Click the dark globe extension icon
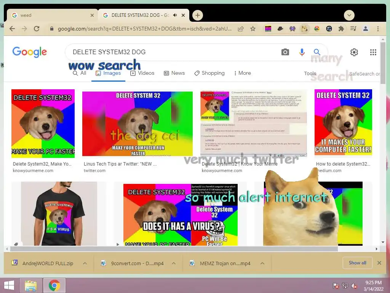Image resolution: width=390 pixels, height=293 pixels. (x=329, y=29)
